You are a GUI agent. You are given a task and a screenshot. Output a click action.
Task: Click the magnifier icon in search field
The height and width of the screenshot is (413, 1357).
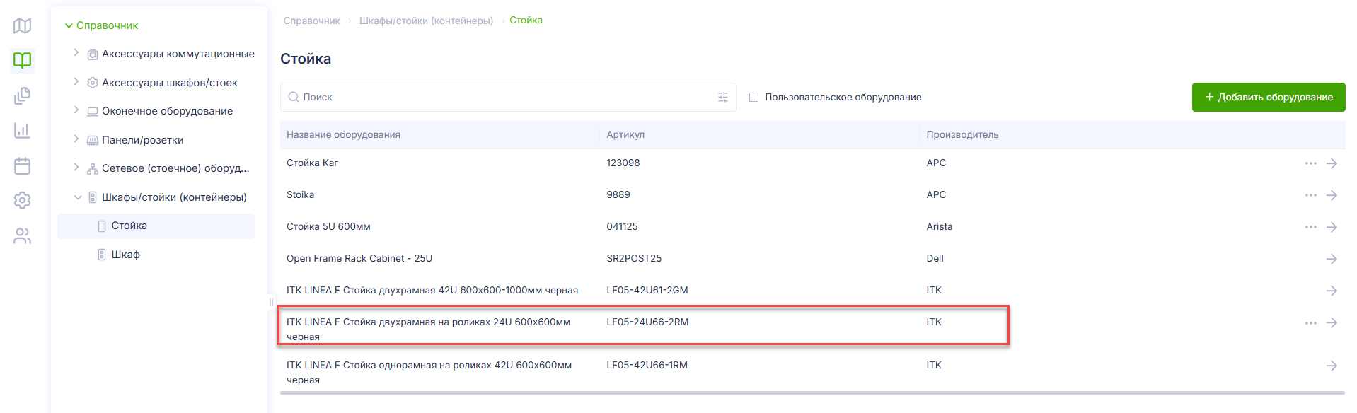294,98
